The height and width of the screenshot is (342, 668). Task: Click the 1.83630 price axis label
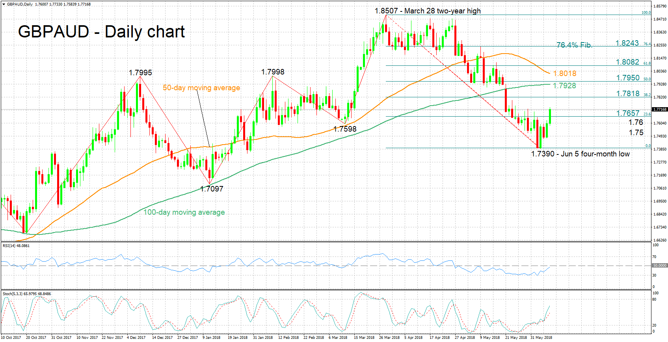(660, 32)
